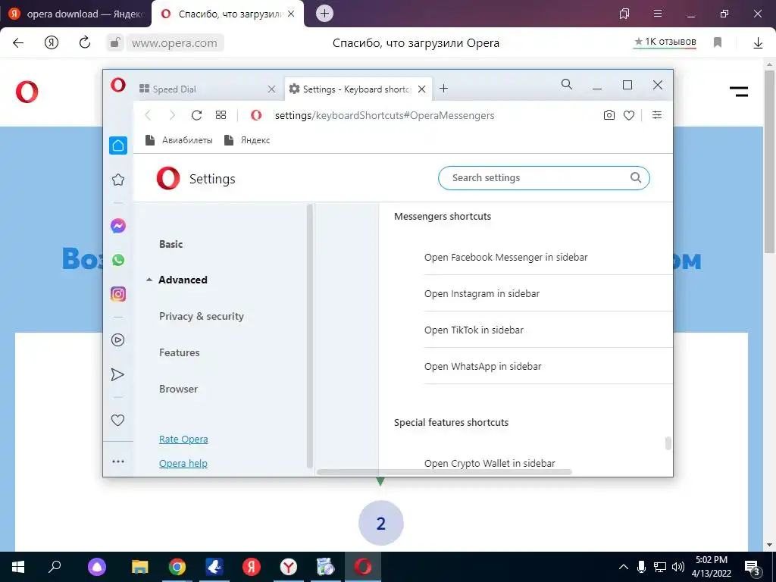Open the heart Pinboards icon in sidebar
The width and height of the screenshot is (776, 582).
pyautogui.click(x=117, y=420)
